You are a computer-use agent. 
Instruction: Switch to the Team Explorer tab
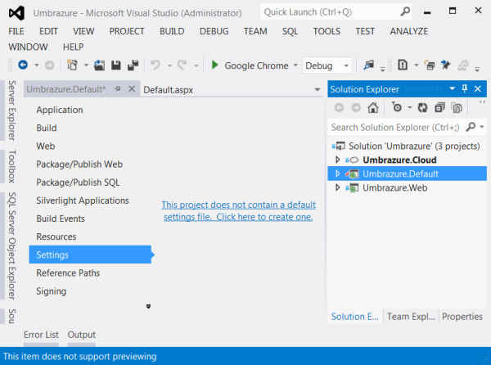pyautogui.click(x=410, y=317)
